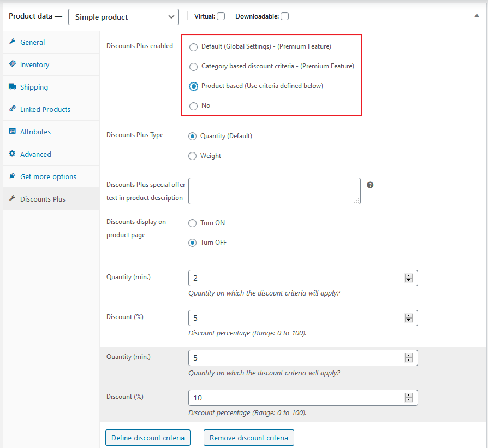Enable the Virtual checkbox

[221, 16]
